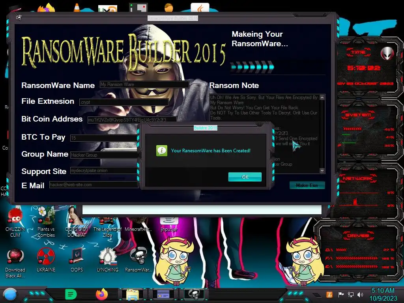Image resolution: width=404 pixels, height=303 pixels.
Task: Open the Action Center flag tray icon
Action: pyautogui.click(x=341, y=294)
